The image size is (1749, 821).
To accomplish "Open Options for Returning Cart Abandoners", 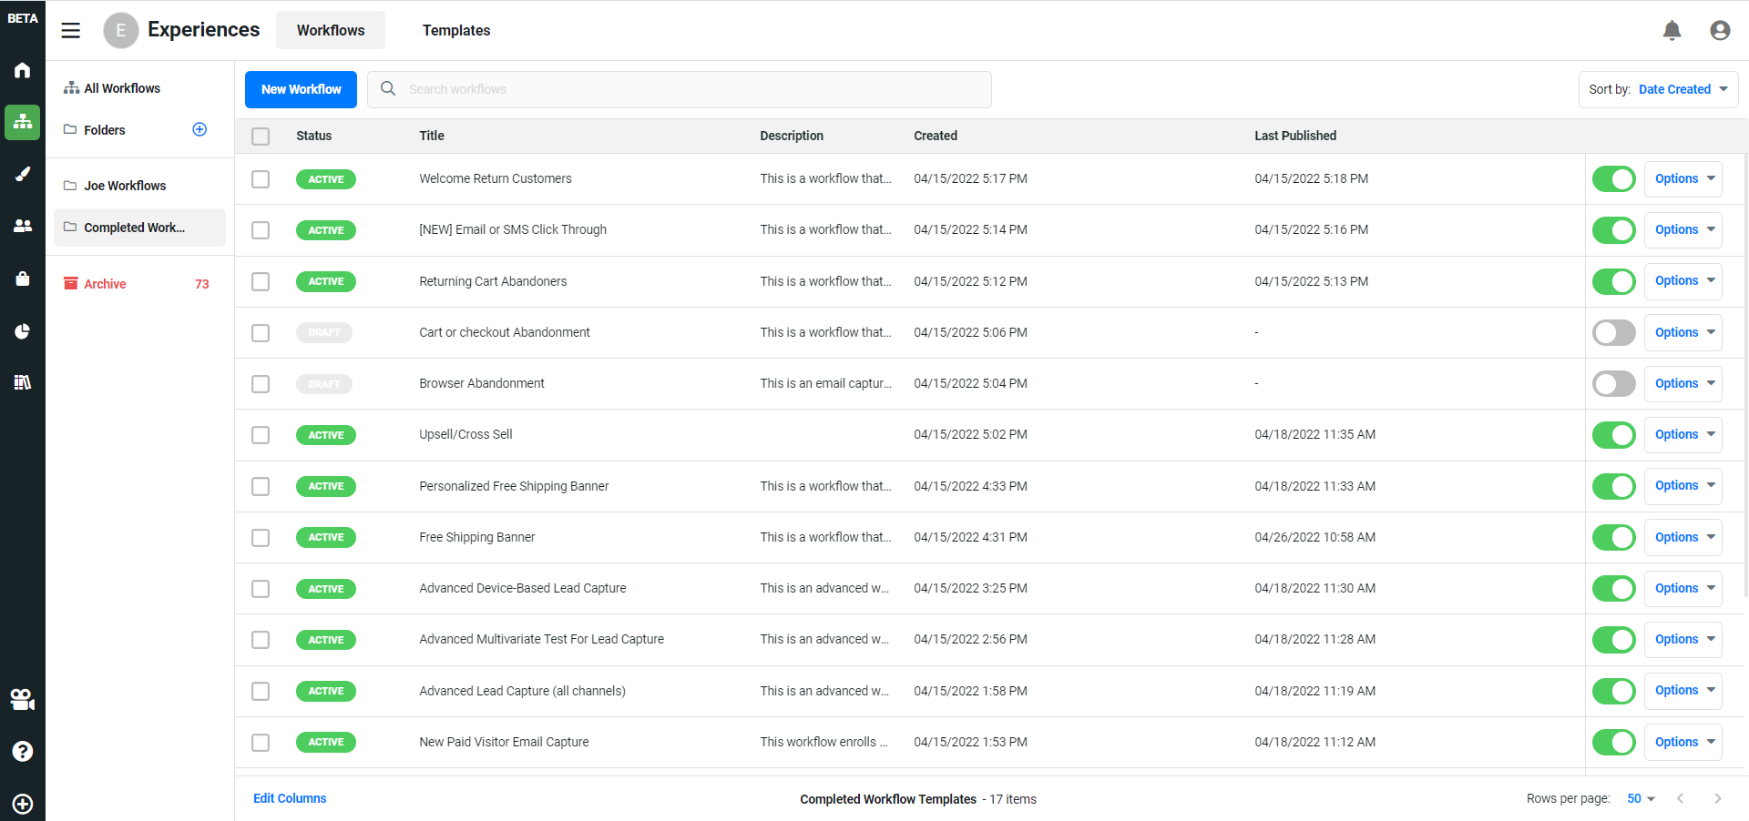I will (x=1682, y=281).
